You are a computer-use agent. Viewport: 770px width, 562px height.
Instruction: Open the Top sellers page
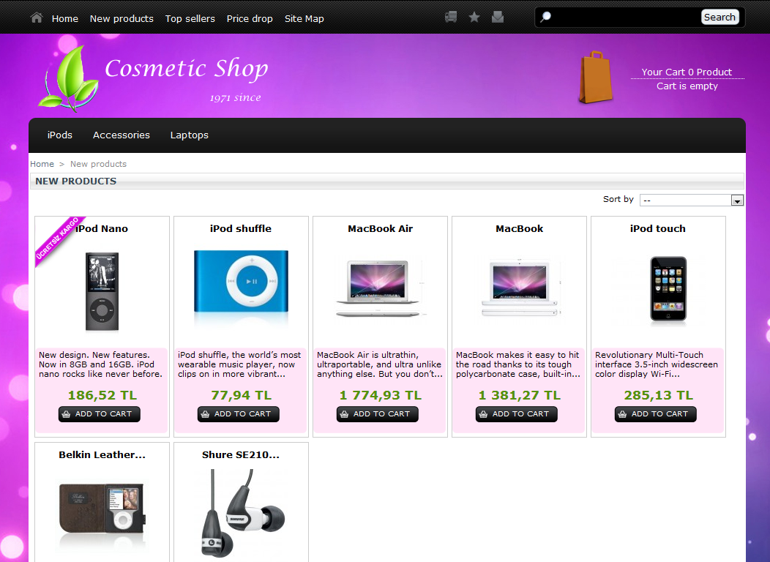tap(190, 18)
